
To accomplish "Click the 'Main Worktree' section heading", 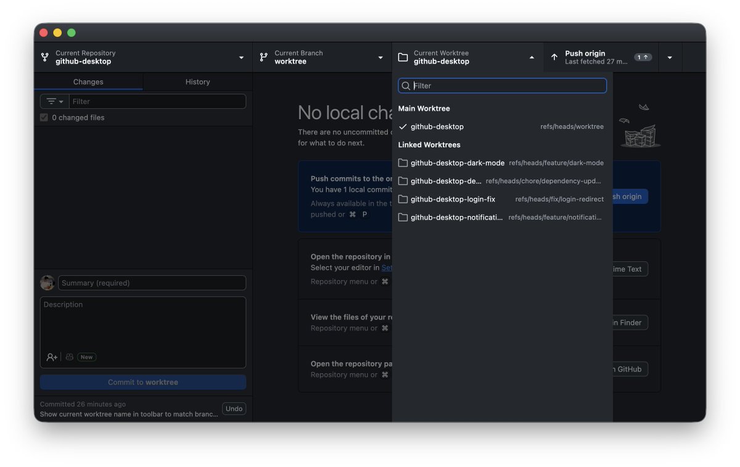I will point(424,109).
